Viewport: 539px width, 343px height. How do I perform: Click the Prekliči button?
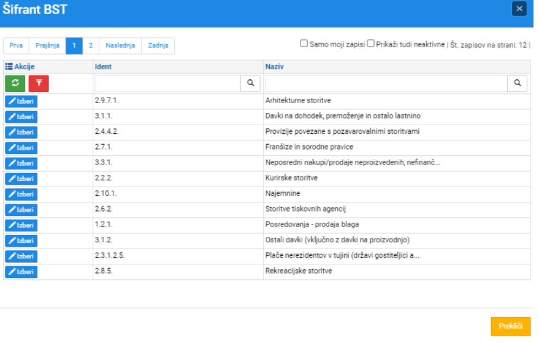(x=510, y=326)
